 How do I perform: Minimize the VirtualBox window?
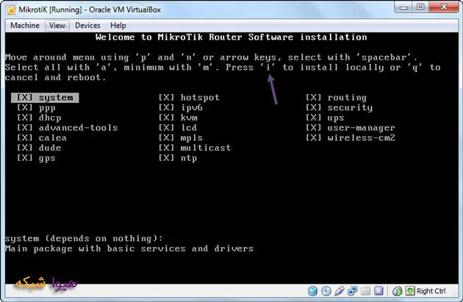pos(403,7)
